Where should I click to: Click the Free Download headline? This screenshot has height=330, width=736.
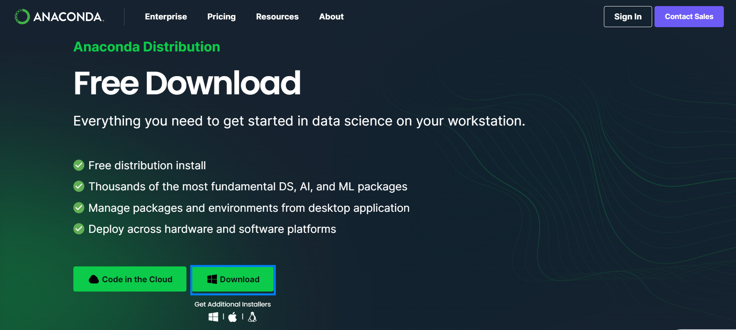pos(187,83)
